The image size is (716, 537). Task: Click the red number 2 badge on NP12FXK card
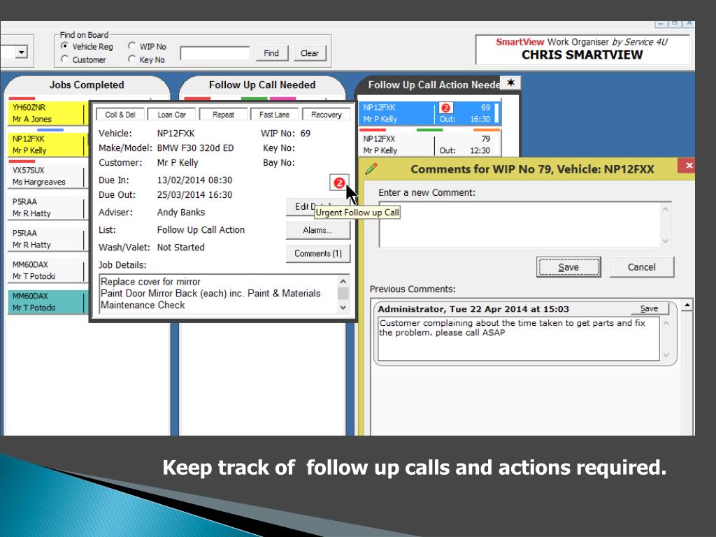(445, 108)
